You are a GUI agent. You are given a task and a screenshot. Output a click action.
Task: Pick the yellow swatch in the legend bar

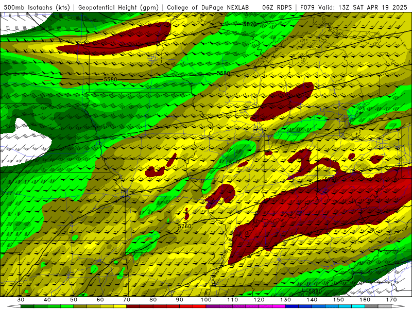(x=120, y=306)
